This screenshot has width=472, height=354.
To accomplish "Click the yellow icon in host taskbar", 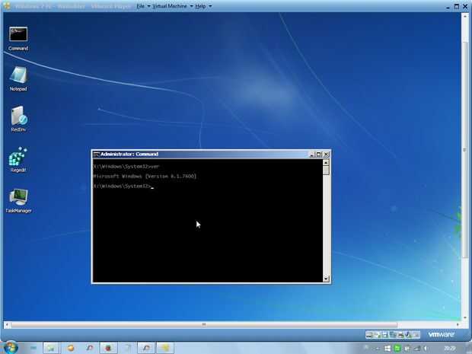I will [164, 348].
